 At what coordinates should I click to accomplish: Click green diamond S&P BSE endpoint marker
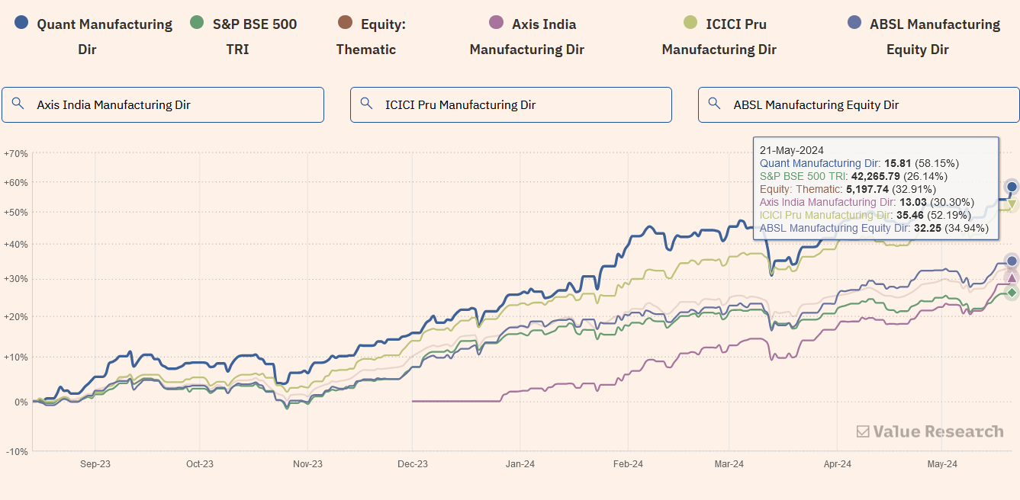click(x=1012, y=293)
